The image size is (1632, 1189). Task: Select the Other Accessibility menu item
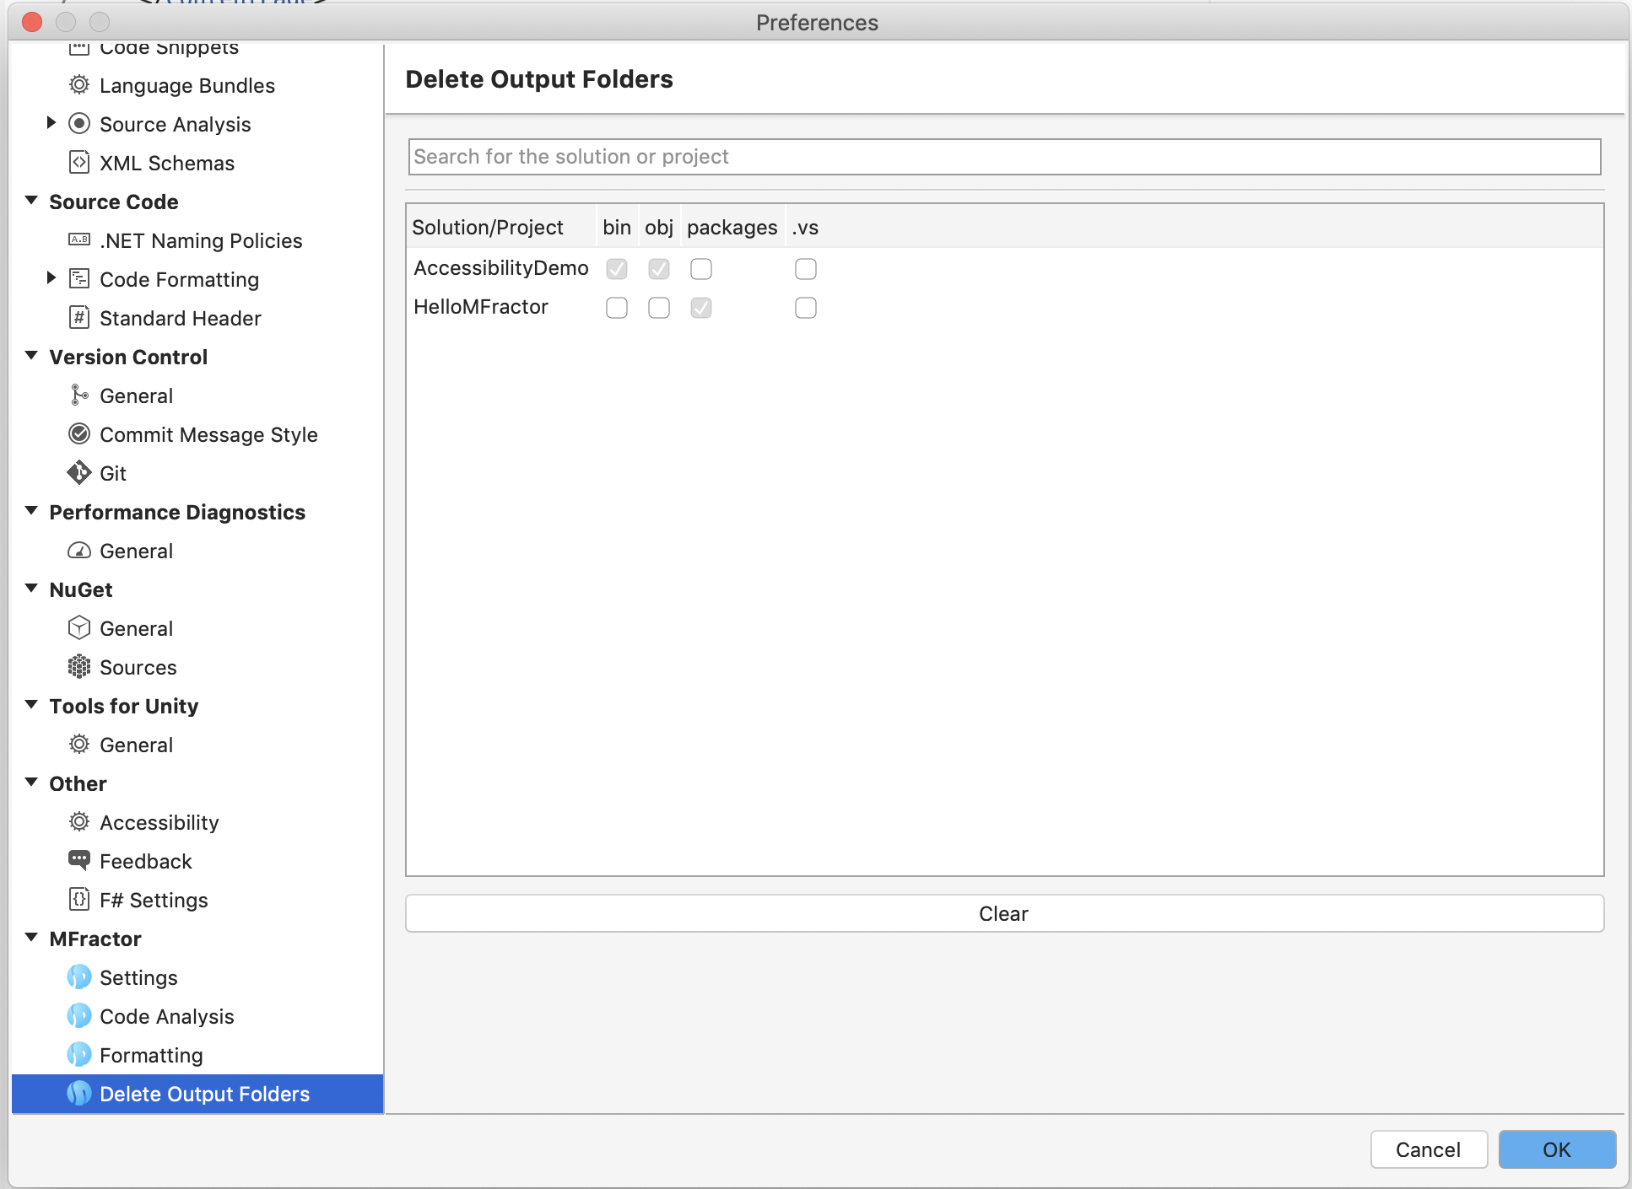159,822
